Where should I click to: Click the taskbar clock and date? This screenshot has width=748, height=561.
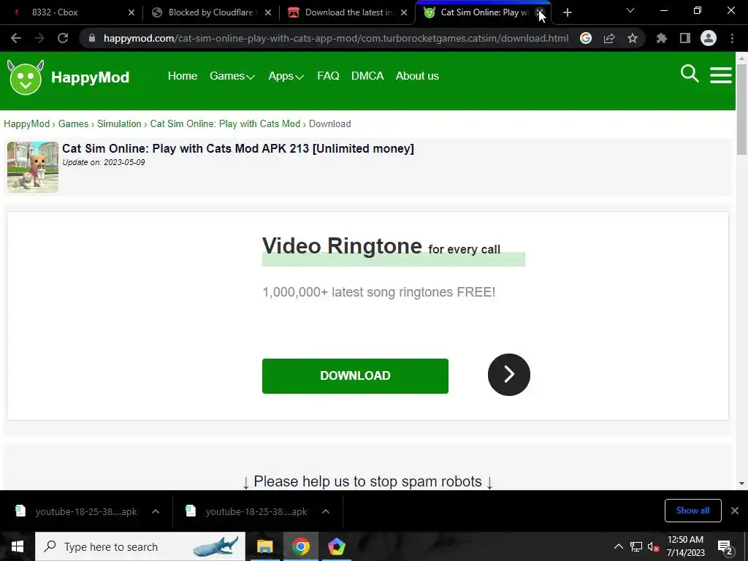pyautogui.click(x=685, y=546)
